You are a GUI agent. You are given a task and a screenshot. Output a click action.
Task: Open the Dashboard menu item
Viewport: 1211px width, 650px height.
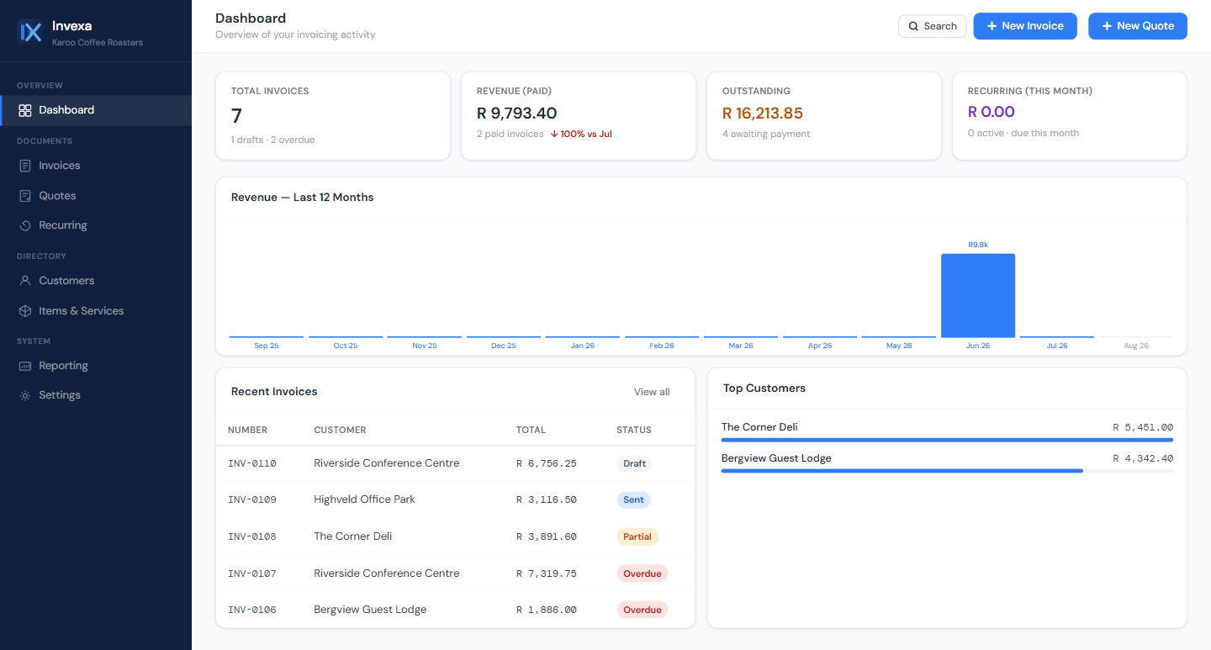(96, 110)
